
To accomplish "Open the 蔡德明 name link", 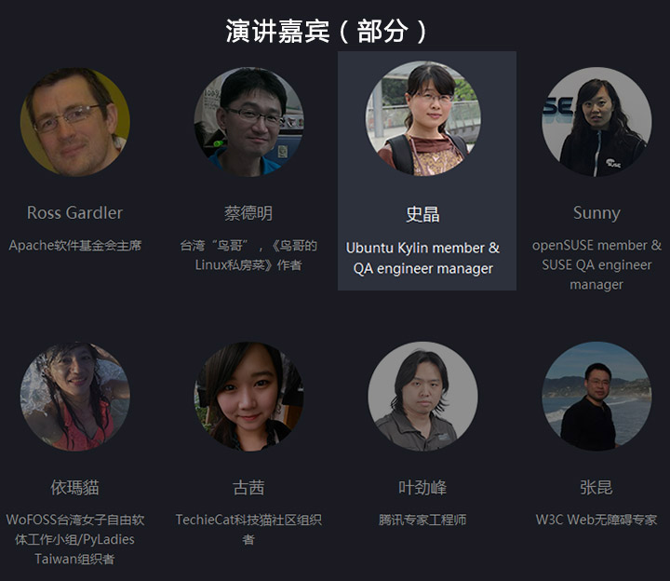I will [x=248, y=213].
